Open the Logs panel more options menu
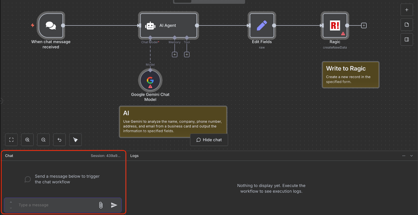Viewport: 418px width, 215px height. pos(404,156)
